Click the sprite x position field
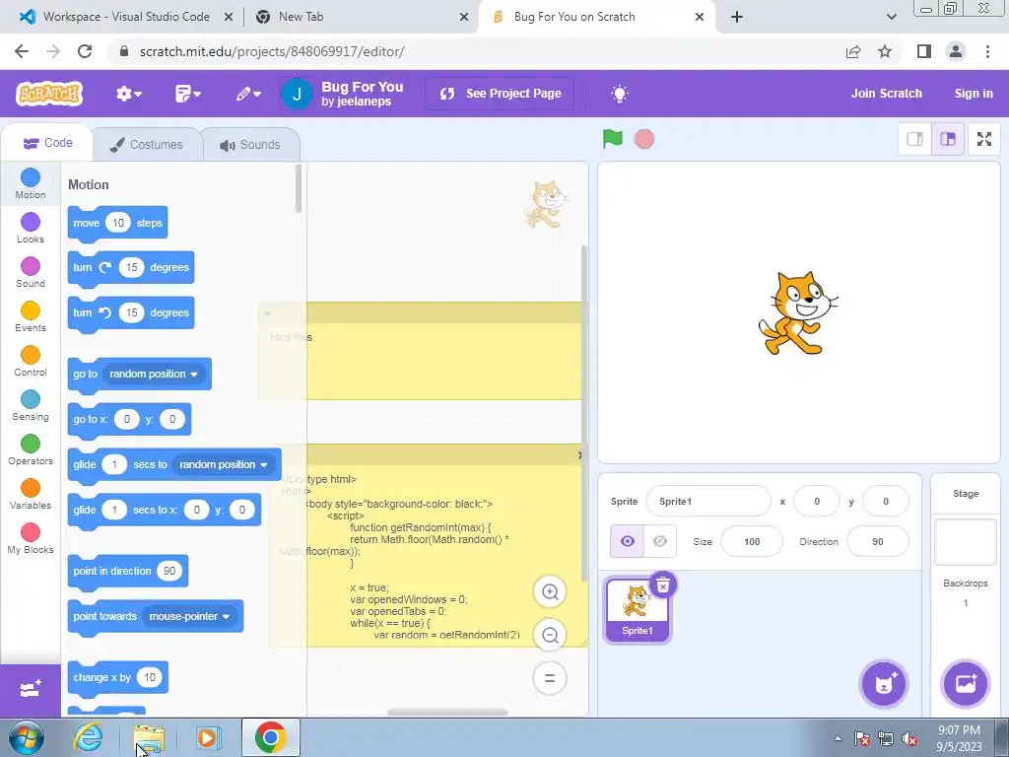This screenshot has height=757, width=1009. coord(817,502)
